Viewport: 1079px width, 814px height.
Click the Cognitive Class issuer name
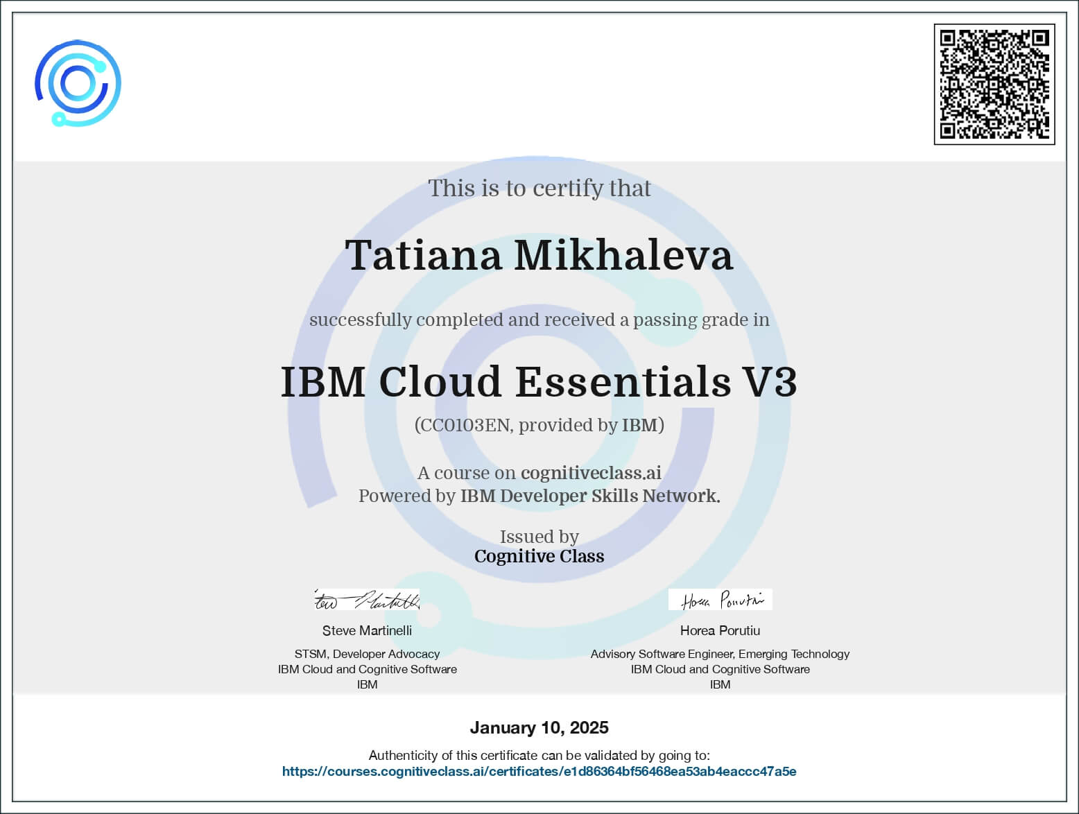(x=539, y=556)
